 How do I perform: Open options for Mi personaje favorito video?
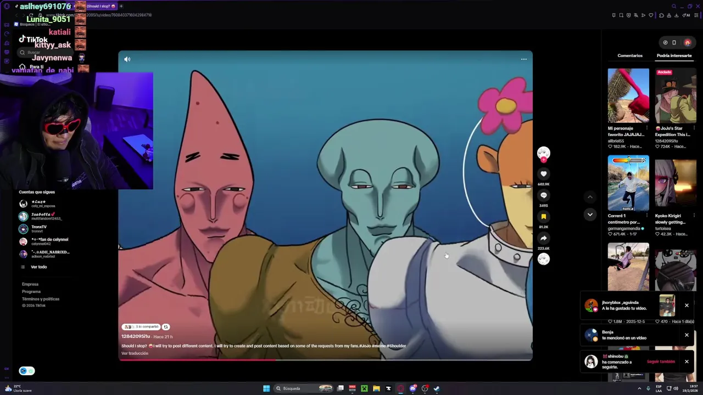pos(646,128)
